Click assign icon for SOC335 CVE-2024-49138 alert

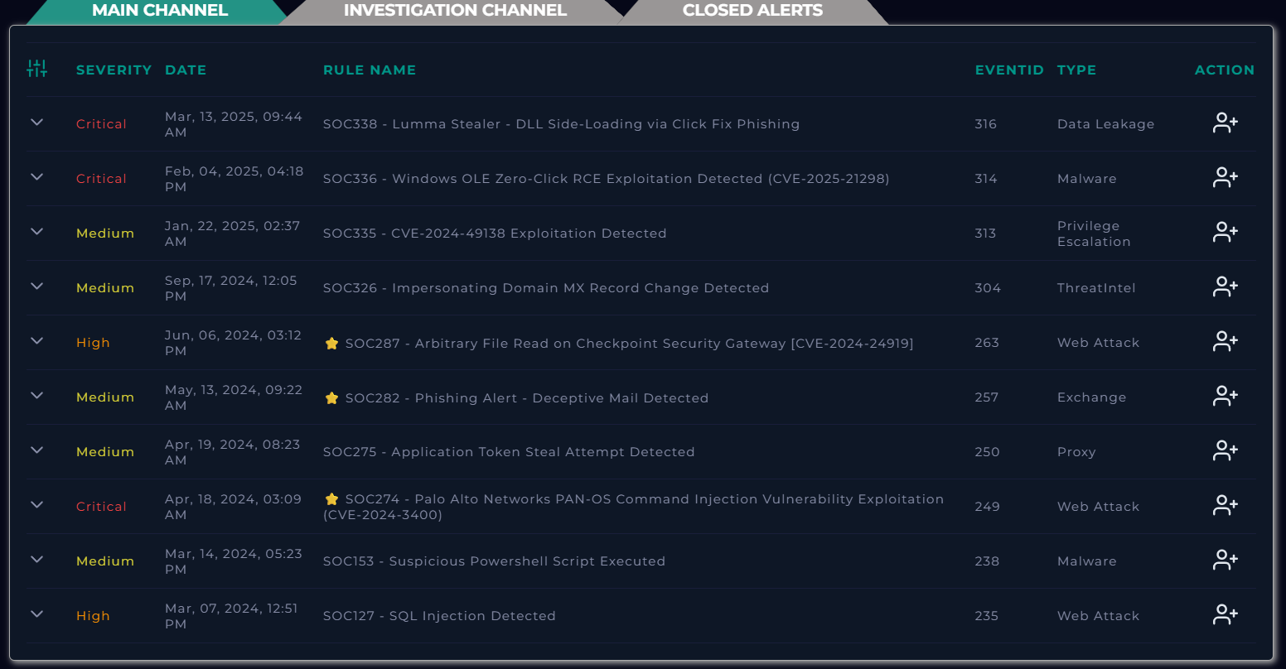[1225, 233]
